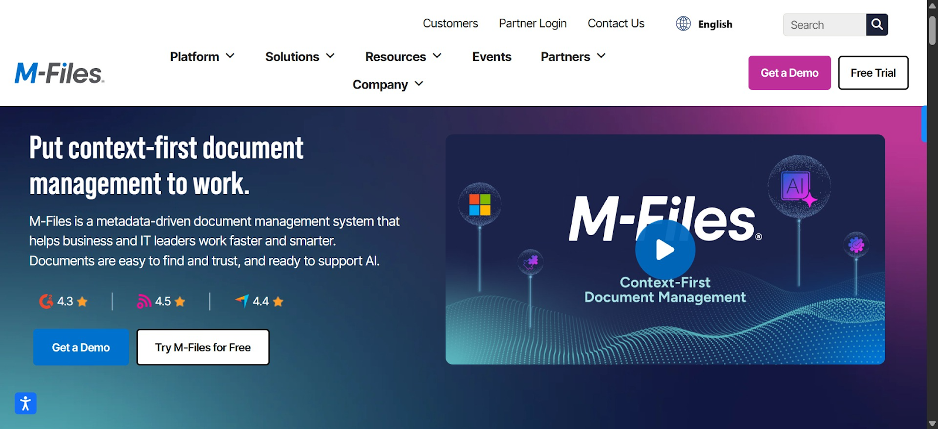This screenshot has height=429, width=938.
Task: Expand the Partners menu chevron
Action: pos(601,56)
